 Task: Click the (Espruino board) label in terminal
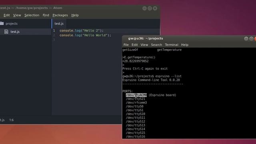click(162, 95)
